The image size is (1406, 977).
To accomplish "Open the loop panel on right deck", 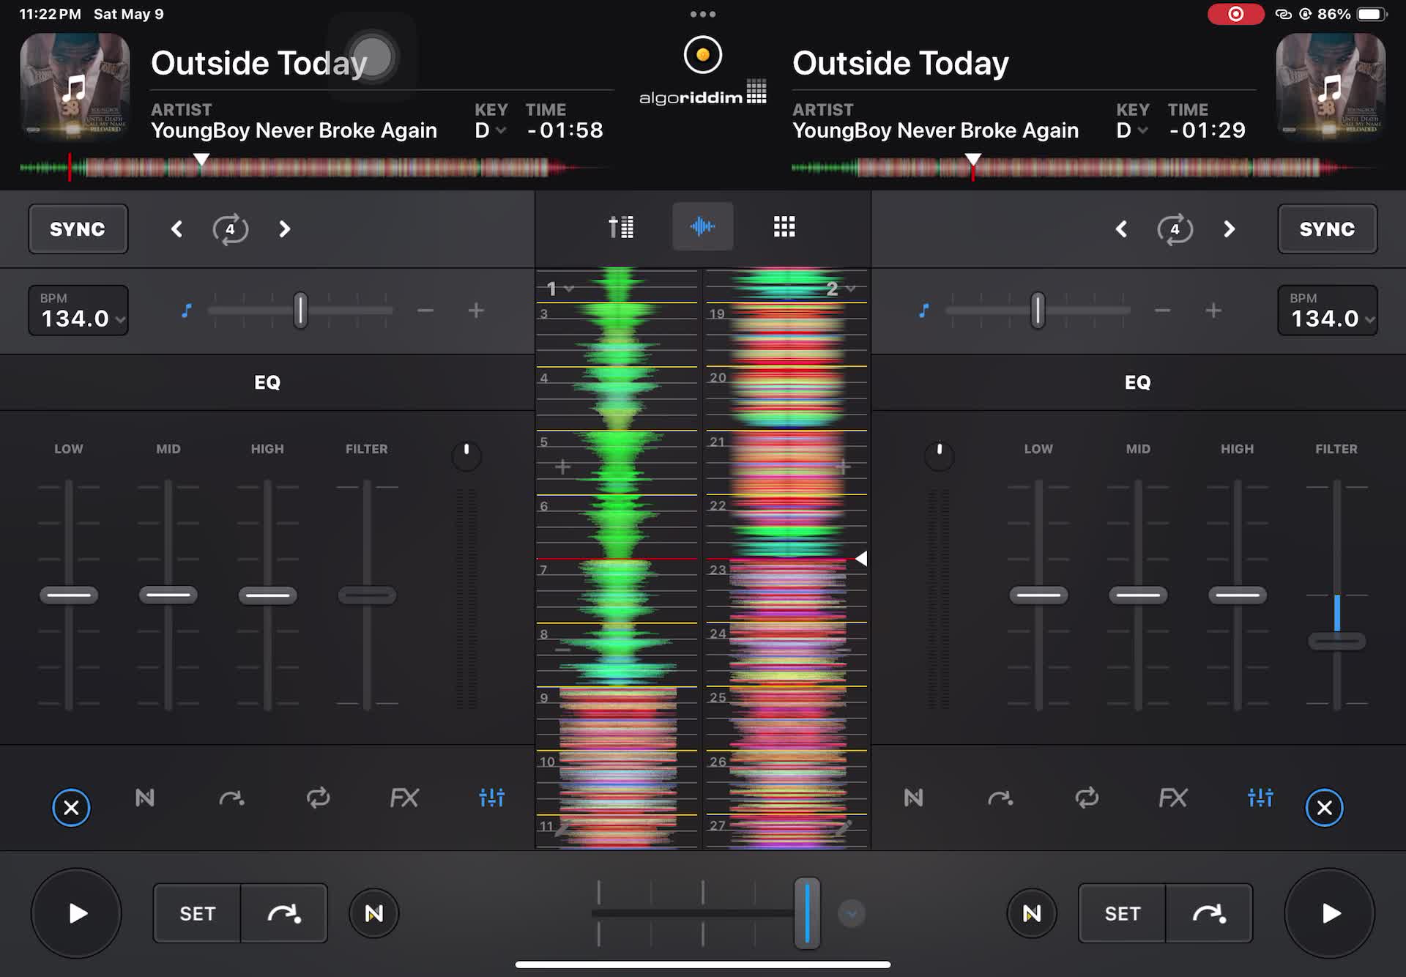I will click(x=1087, y=798).
